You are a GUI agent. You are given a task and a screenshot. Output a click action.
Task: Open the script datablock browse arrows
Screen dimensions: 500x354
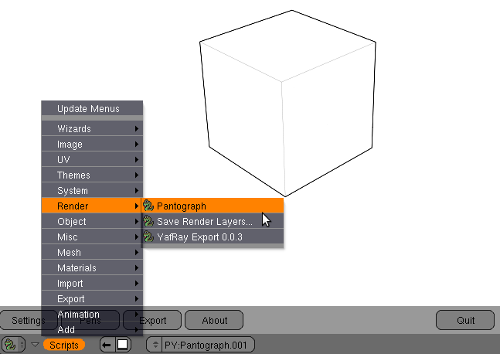[155, 345]
